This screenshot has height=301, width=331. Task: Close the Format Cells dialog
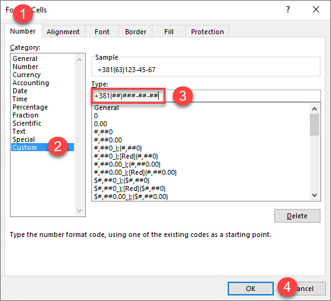point(316,9)
